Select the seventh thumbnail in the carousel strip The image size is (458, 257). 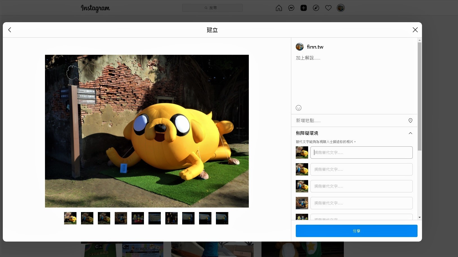tap(172, 218)
